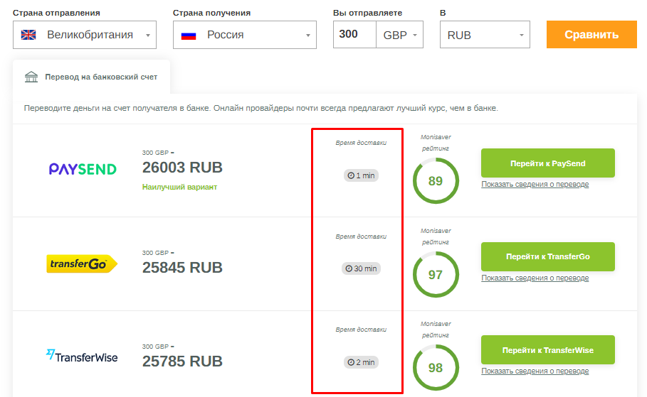Expand the RUB target currency dropdown
Viewport: 647px width, 397px height.
(x=485, y=35)
